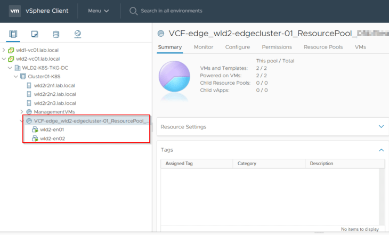
Task: Select host wld2r2n3.lab.local
Action: coord(55,103)
